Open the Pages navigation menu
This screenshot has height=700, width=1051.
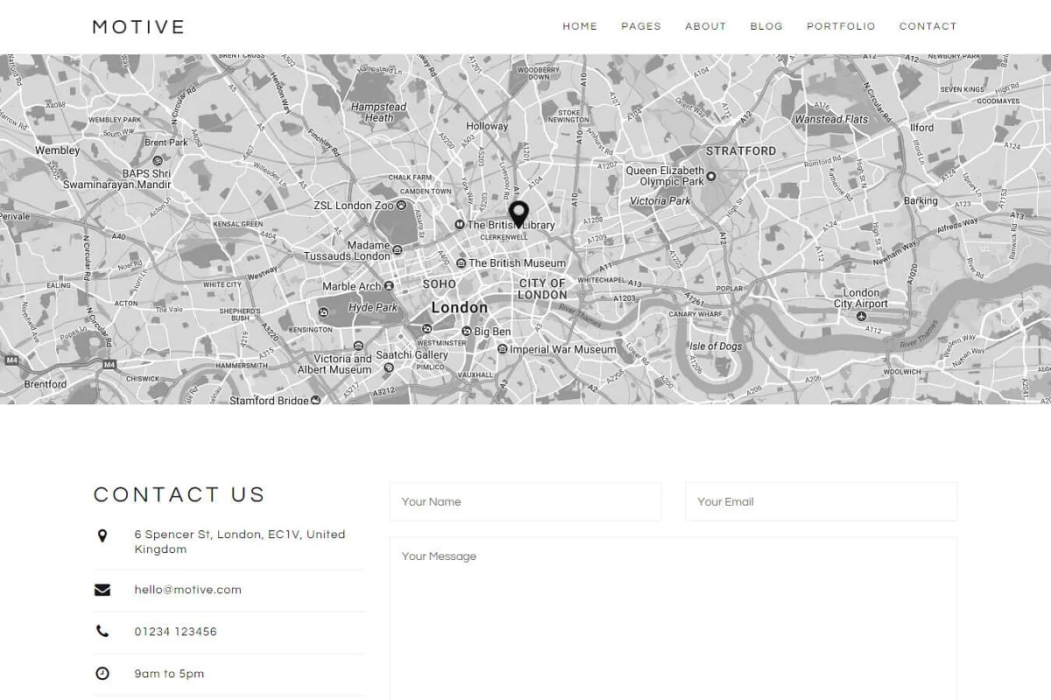tap(641, 26)
